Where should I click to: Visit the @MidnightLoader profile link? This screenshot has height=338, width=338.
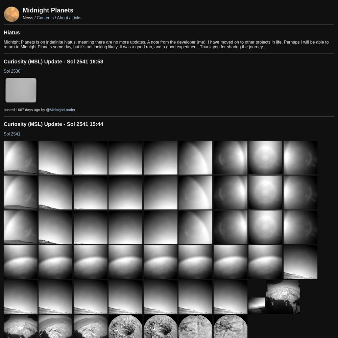(61, 110)
